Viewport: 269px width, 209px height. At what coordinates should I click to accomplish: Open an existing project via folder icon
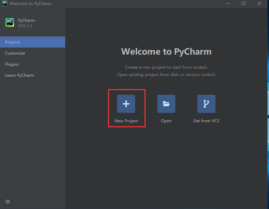[x=166, y=104]
